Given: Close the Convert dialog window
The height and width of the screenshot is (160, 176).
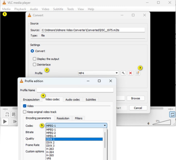Looking at the screenshot, I should click(145, 15).
